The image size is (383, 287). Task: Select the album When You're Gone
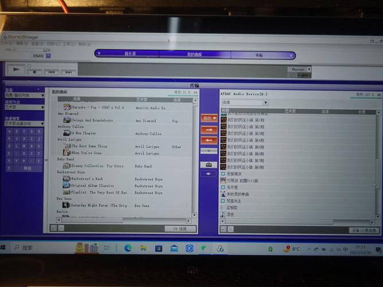[x=87, y=153]
